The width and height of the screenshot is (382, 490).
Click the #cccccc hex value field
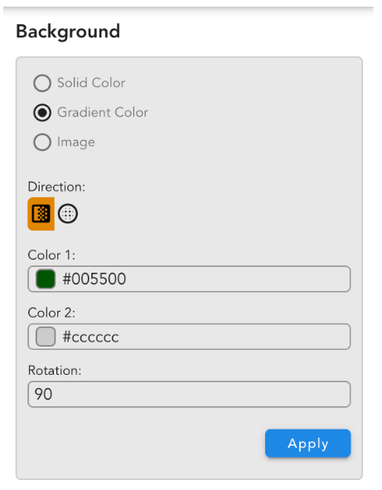coord(189,337)
